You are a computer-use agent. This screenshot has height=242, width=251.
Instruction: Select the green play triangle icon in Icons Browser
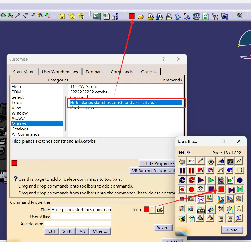click(211, 180)
